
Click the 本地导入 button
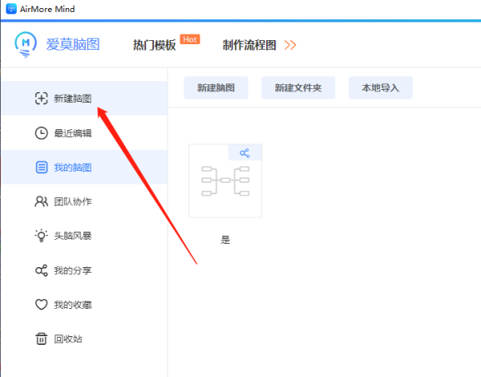pyautogui.click(x=380, y=87)
